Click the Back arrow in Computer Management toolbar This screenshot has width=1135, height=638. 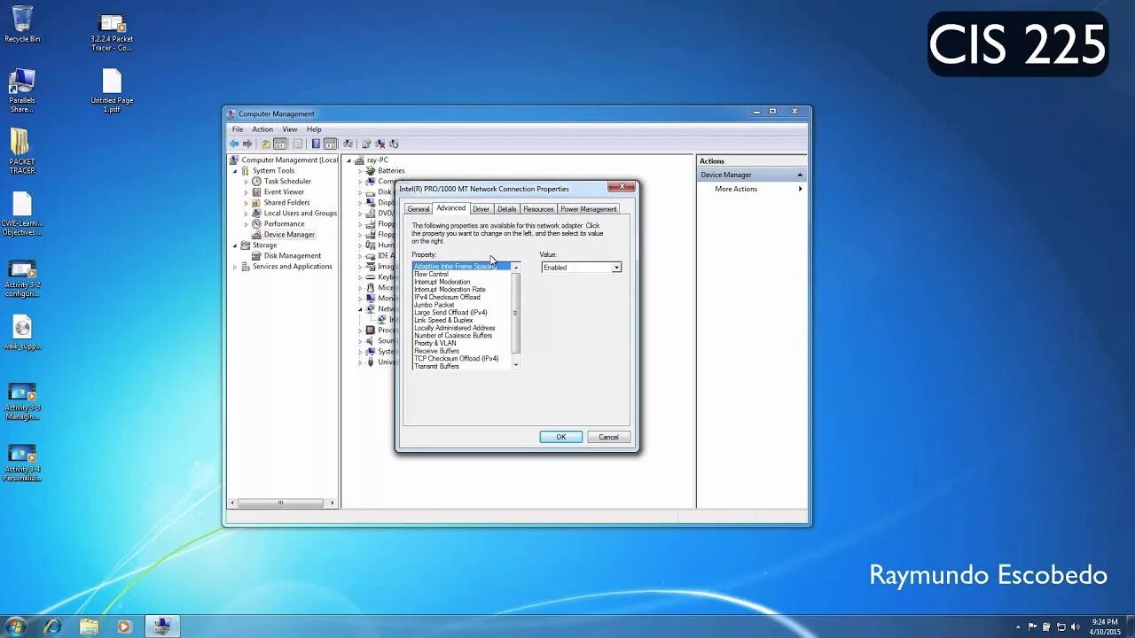coord(234,144)
